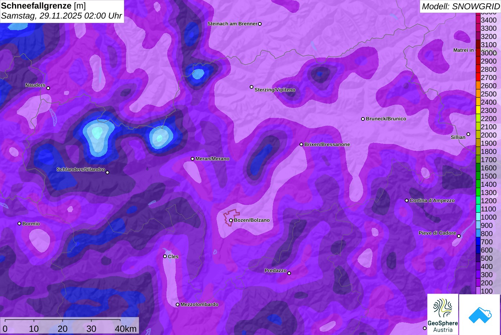501x335 pixels.
Task: Click the 40km scale bar label
Action: [x=126, y=329]
